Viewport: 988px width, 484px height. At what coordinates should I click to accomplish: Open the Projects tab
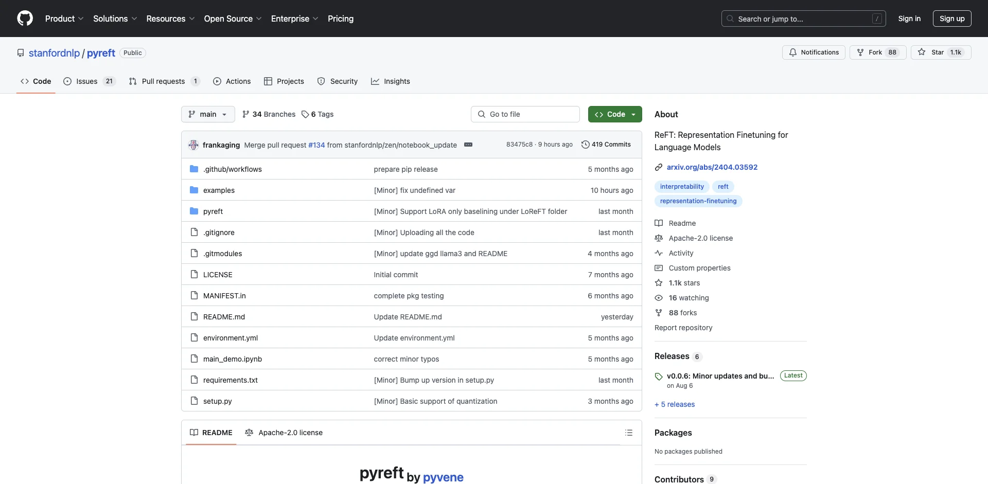(284, 81)
